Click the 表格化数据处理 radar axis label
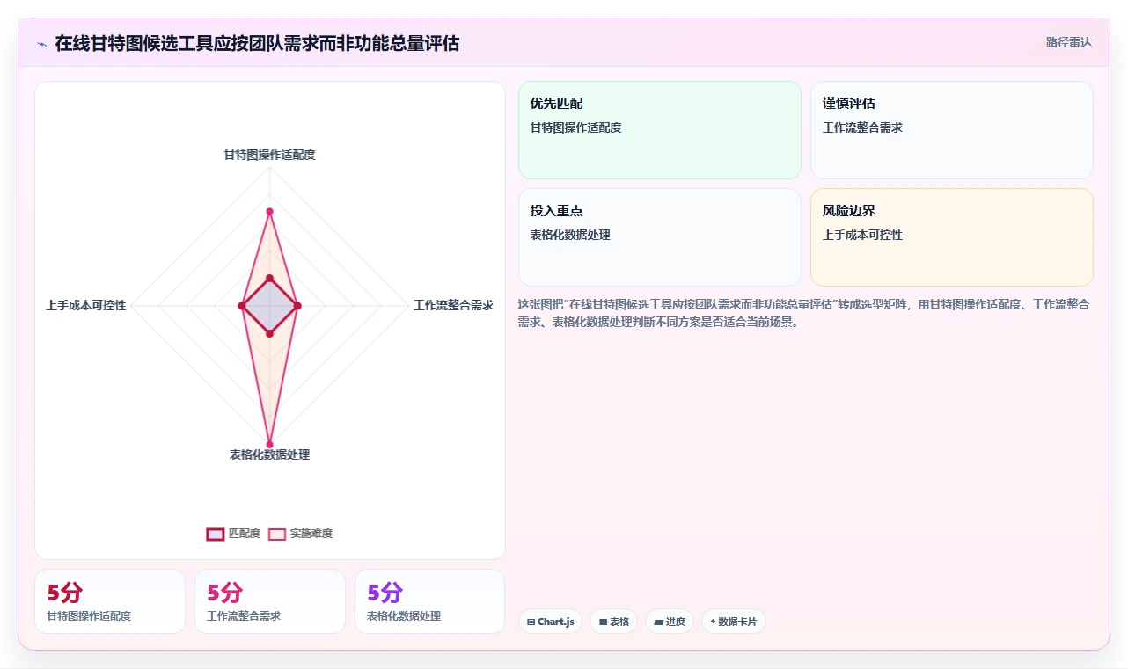1128x669 pixels. click(269, 454)
